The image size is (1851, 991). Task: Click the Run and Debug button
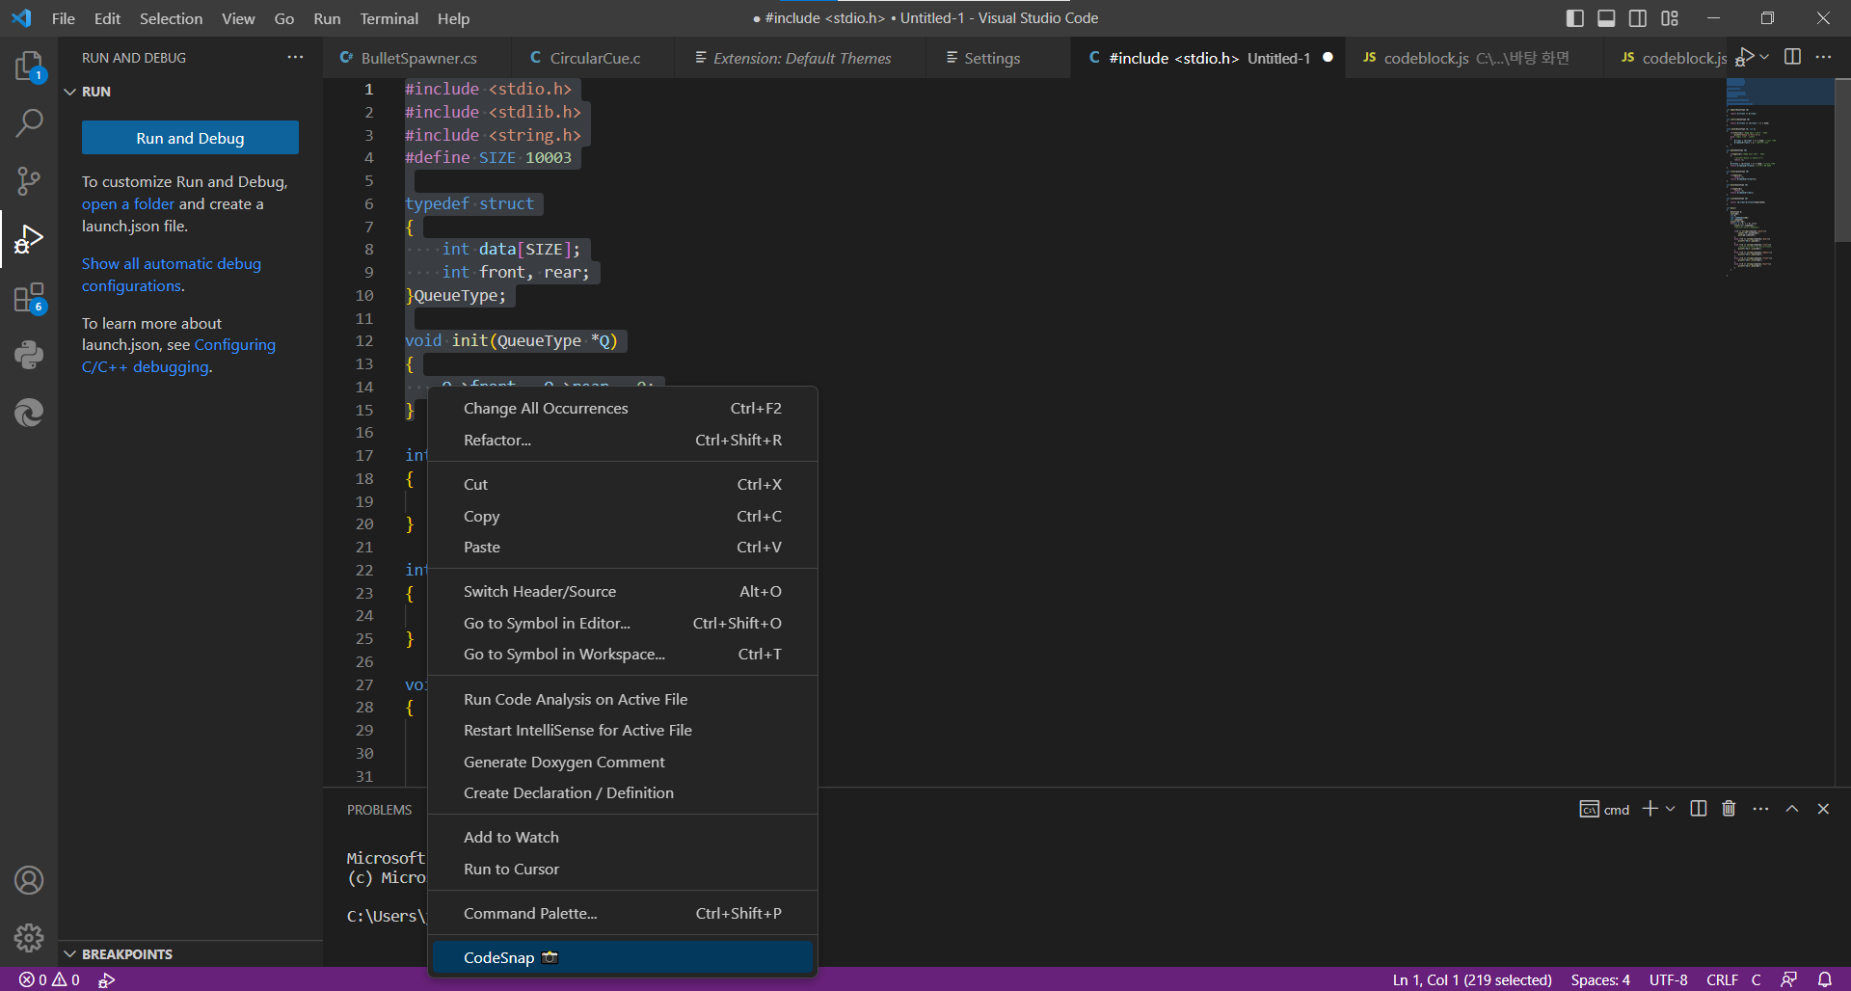pos(189,137)
